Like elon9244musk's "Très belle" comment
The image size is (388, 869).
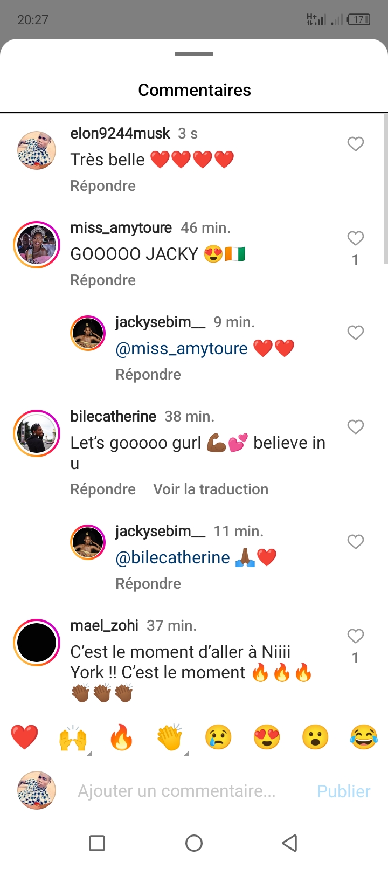click(355, 144)
